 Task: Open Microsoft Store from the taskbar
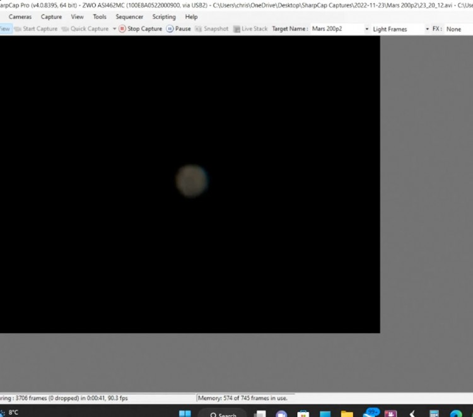point(303,414)
